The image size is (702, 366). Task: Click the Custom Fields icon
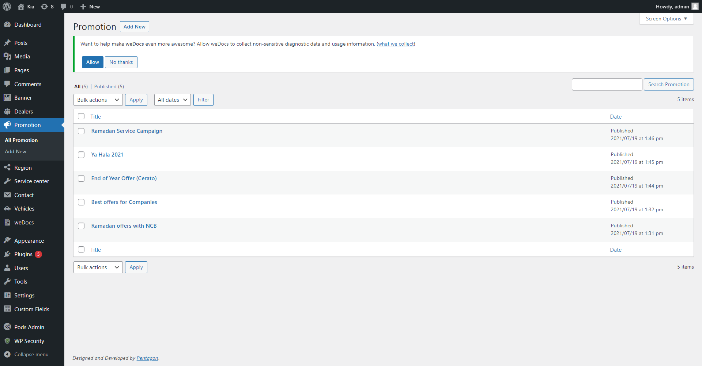pyautogui.click(x=7, y=309)
